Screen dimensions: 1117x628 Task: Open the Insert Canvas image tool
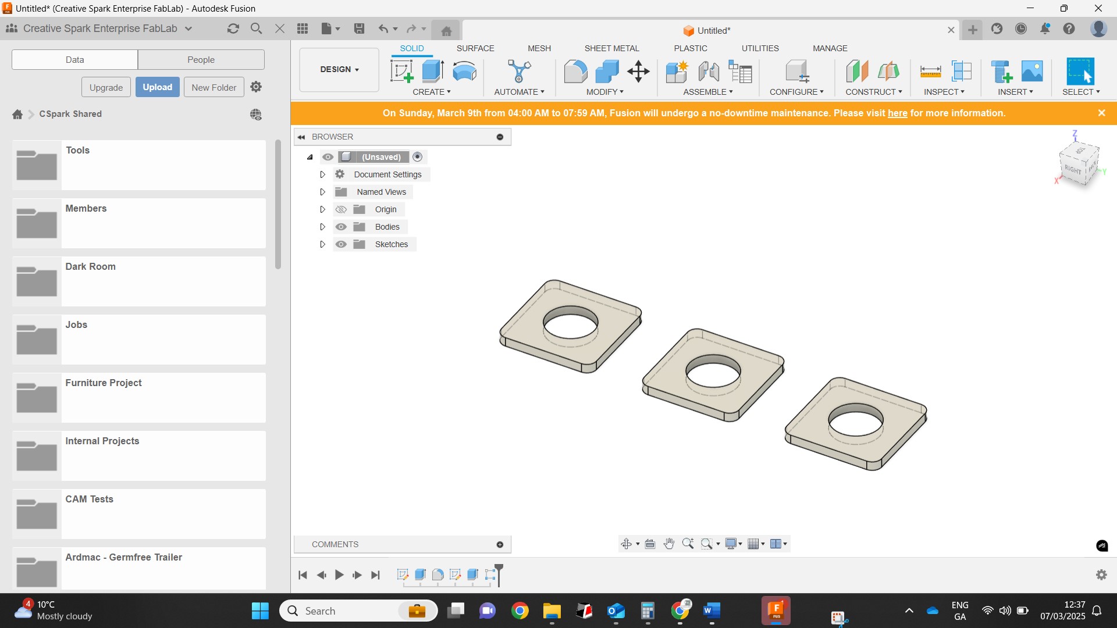point(1032,72)
